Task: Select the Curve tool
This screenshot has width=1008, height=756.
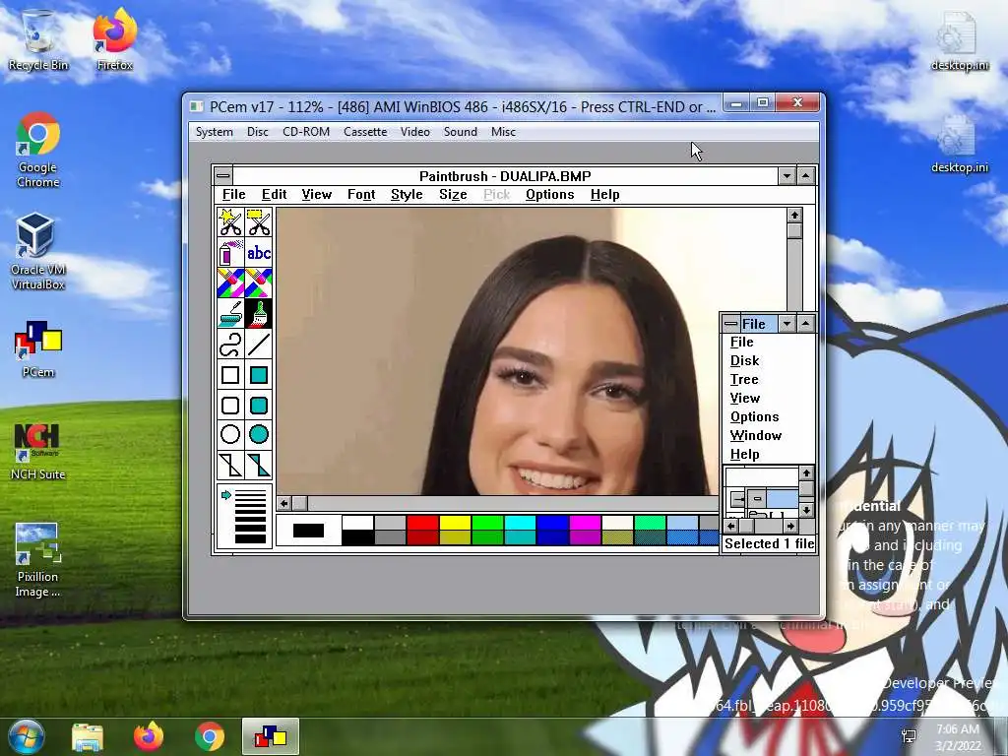Action: click(230, 344)
